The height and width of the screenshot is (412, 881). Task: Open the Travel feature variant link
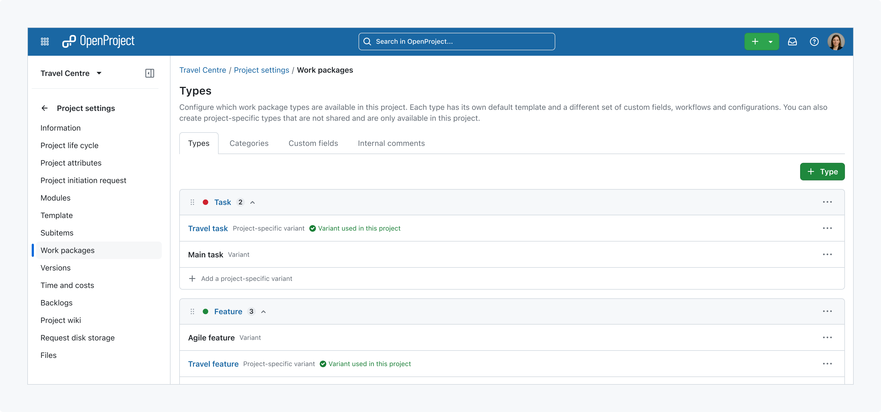(213, 364)
